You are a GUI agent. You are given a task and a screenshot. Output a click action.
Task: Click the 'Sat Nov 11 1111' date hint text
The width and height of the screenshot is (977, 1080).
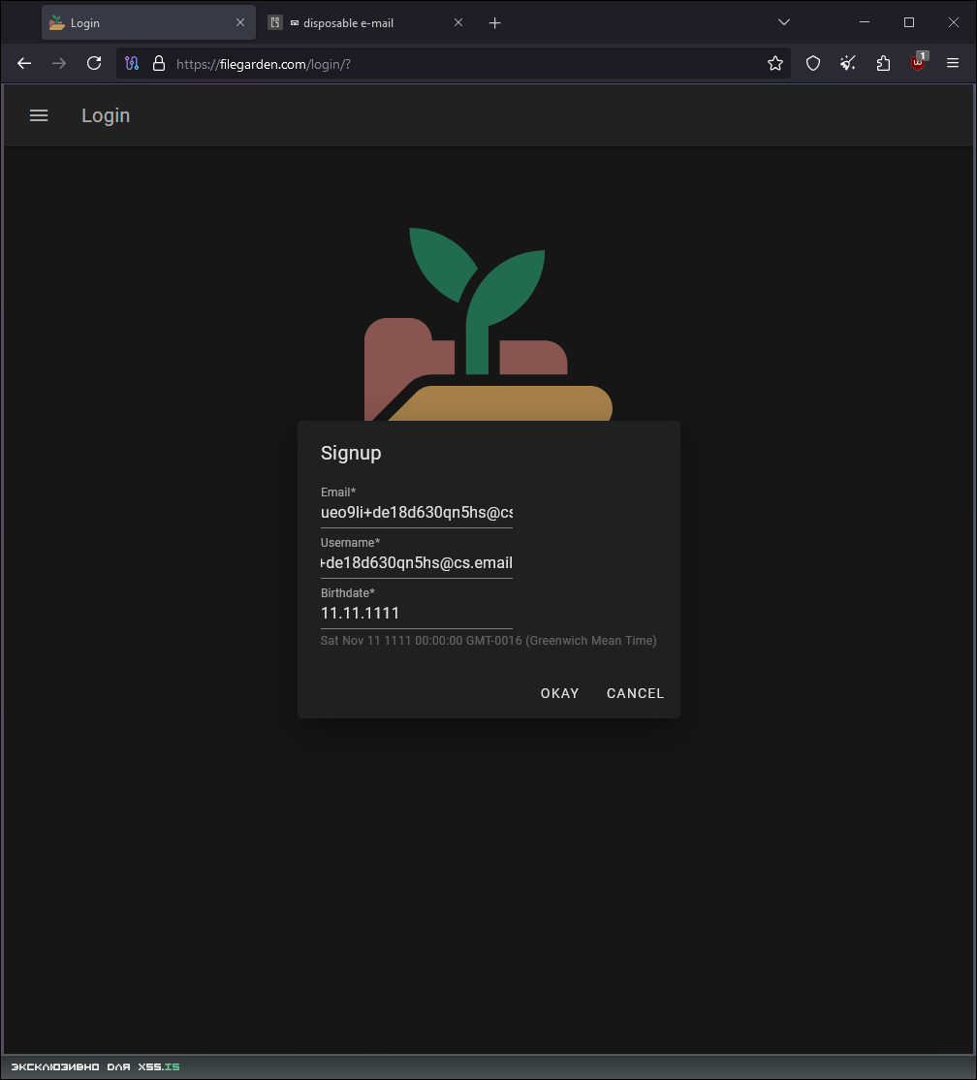tap(488, 641)
